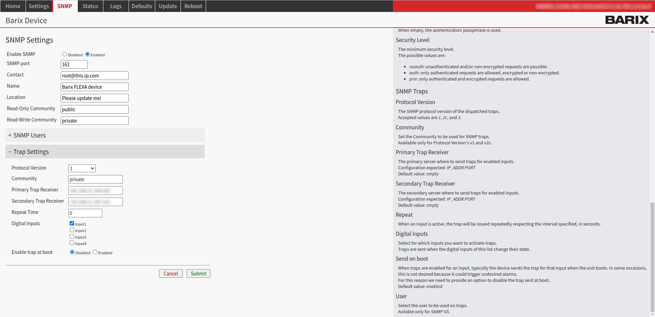Screen dimensions: 655x317
Task: Click the Location text field
Action: pos(94,98)
